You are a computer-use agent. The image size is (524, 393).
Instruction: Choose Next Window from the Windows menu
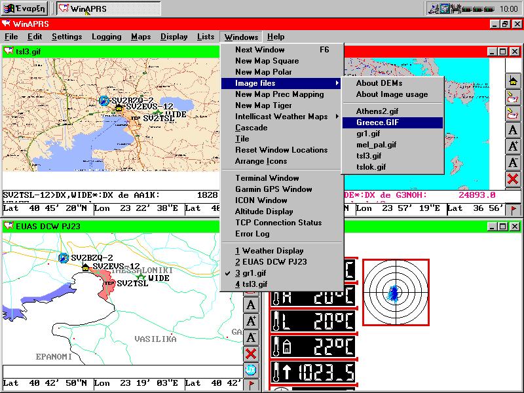(x=281, y=50)
